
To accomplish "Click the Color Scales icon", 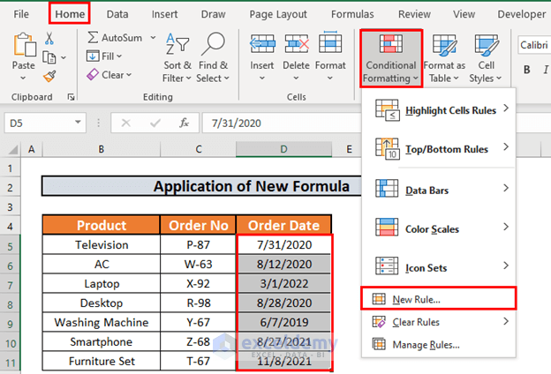I will [x=387, y=228].
